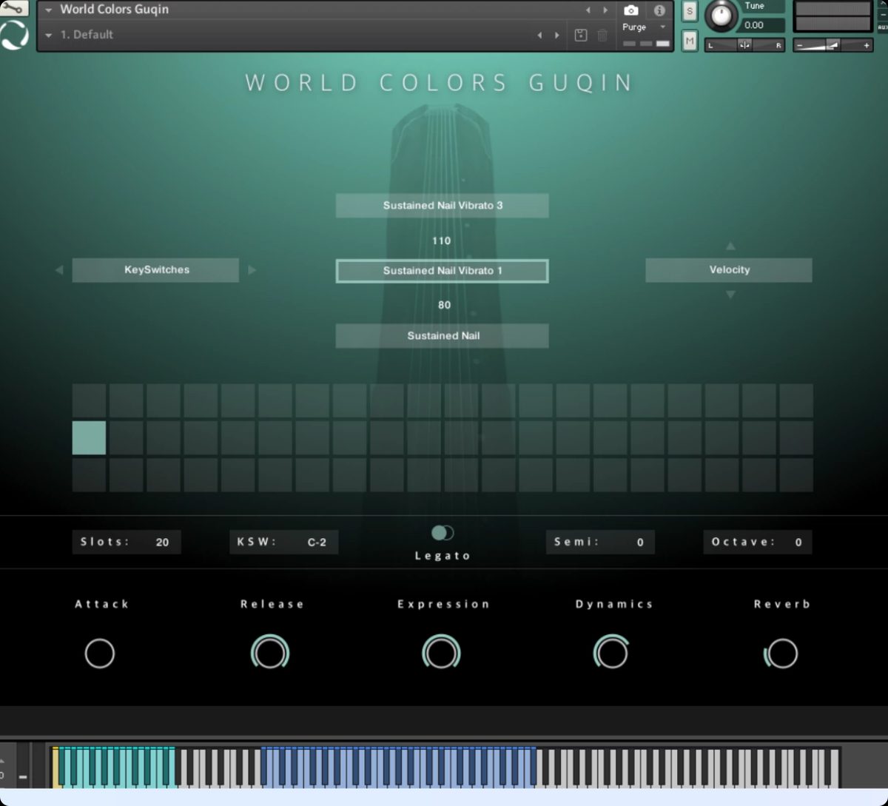Click the velocity threshold value 110
This screenshot has height=806, width=888.
click(442, 241)
